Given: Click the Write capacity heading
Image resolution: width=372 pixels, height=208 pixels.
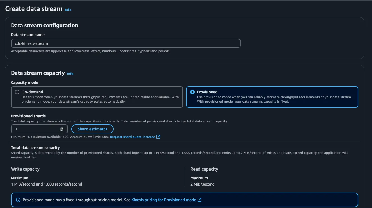Looking at the screenshot, I should [x=25, y=169].
